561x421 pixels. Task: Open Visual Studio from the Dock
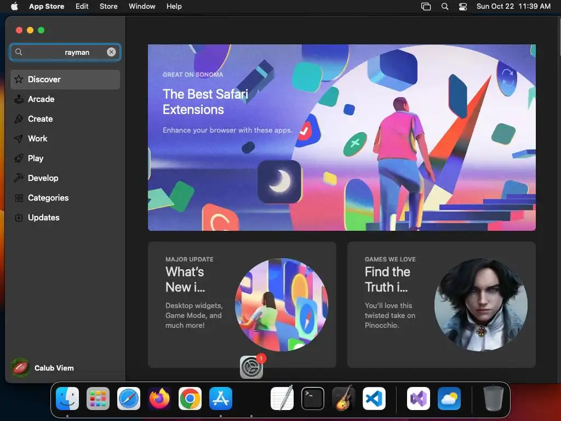[x=419, y=399]
